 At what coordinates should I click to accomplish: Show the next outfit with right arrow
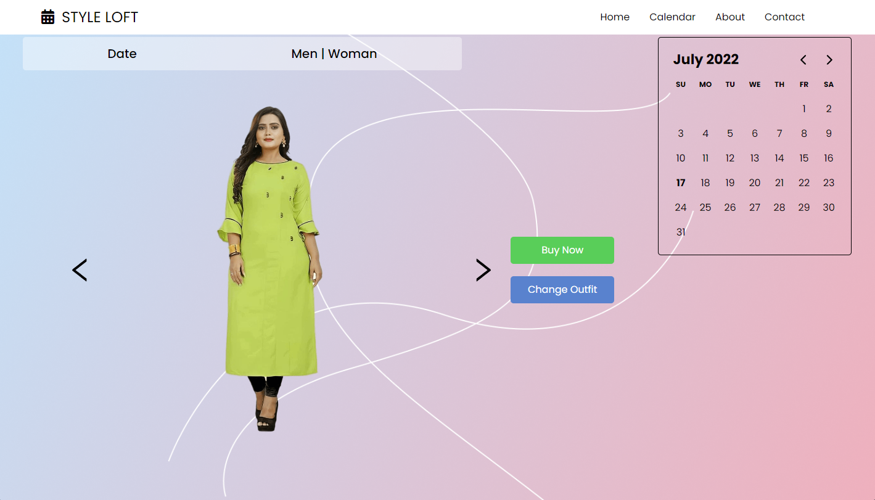click(x=483, y=270)
